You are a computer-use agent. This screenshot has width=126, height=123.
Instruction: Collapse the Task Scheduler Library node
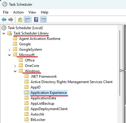coord(4,33)
